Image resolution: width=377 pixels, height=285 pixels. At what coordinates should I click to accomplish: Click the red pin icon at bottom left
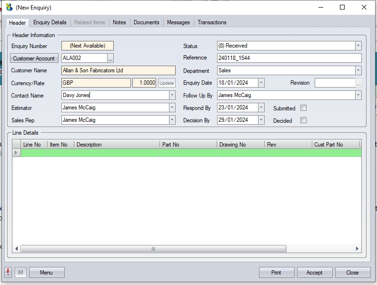tap(9, 272)
